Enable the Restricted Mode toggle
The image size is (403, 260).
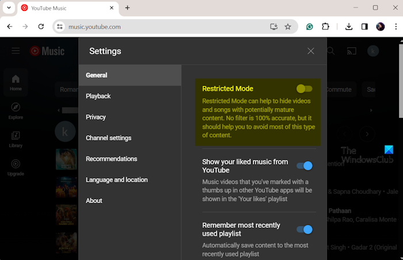pos(304,89)
